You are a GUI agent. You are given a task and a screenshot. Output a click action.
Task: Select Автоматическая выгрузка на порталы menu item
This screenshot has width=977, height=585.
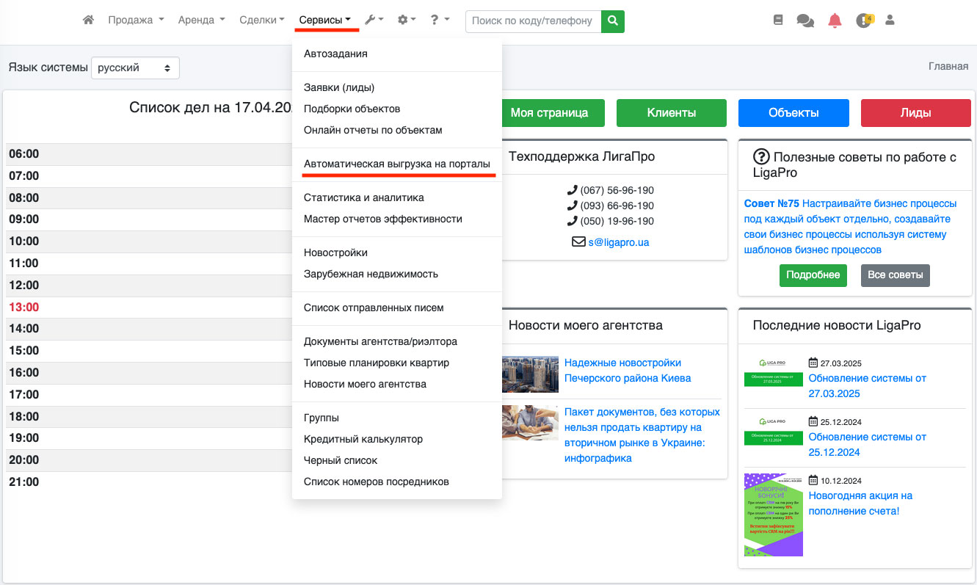pos(396,164)
